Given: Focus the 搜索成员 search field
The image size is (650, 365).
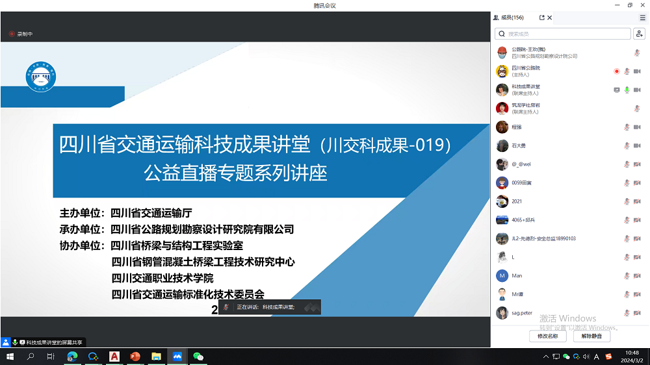Looking at the screenshot, I should tap(563, 34).
